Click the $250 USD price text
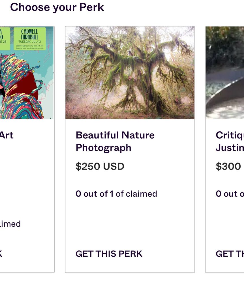 [x=100, y=166]
